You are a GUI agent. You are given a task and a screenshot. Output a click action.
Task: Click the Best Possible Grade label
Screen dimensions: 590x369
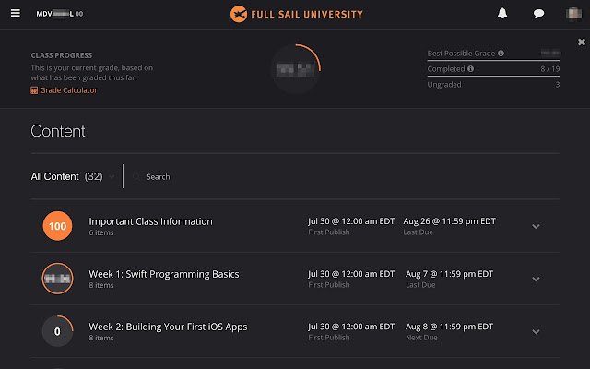[x=461, y=54]
